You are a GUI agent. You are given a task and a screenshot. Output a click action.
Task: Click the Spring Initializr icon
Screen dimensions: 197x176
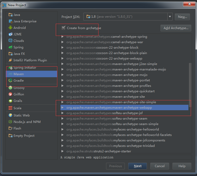coord(10,68)
